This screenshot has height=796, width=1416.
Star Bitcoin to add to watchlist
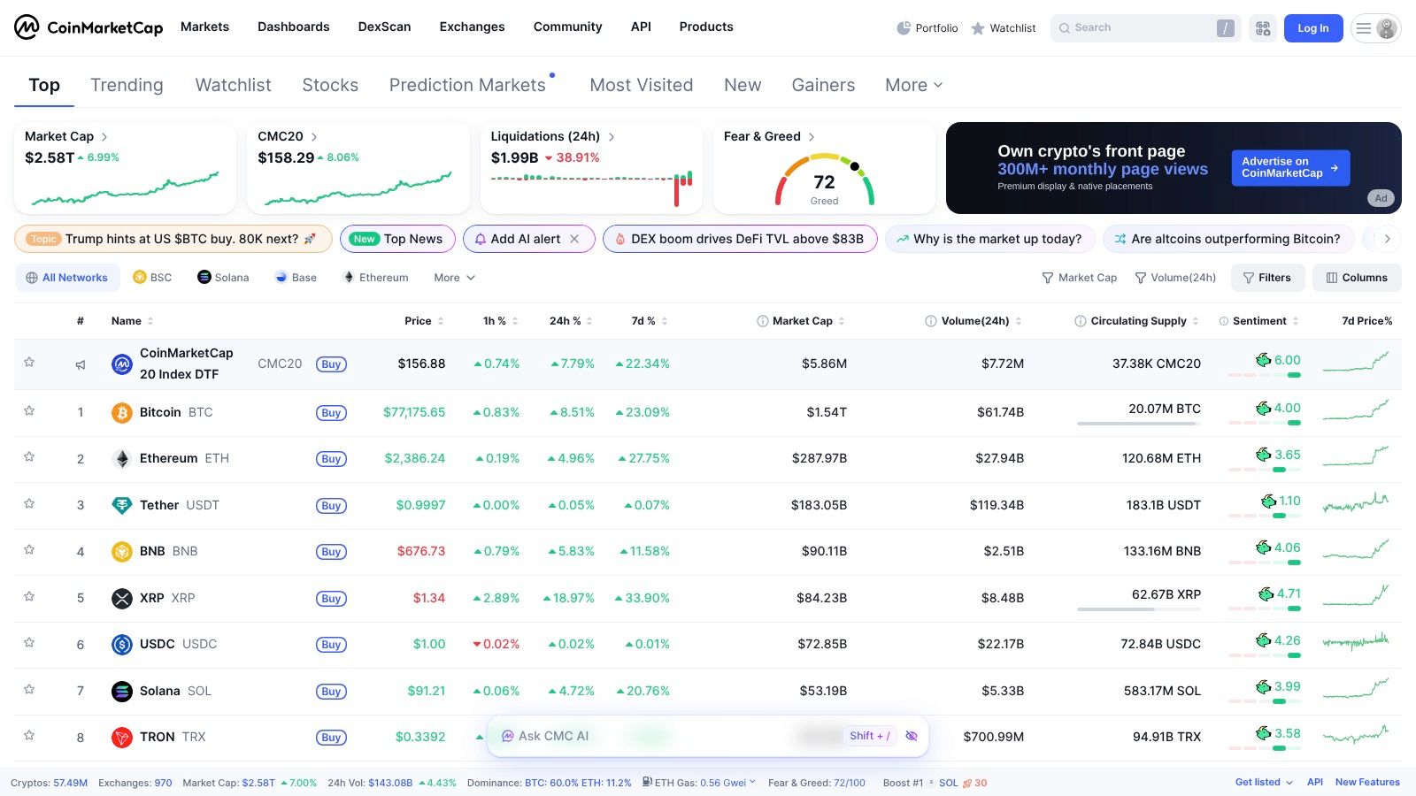tap(29, 411)
